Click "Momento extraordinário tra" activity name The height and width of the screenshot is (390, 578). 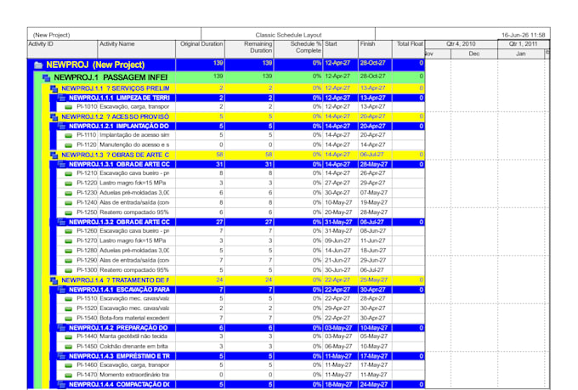[134, 375]
